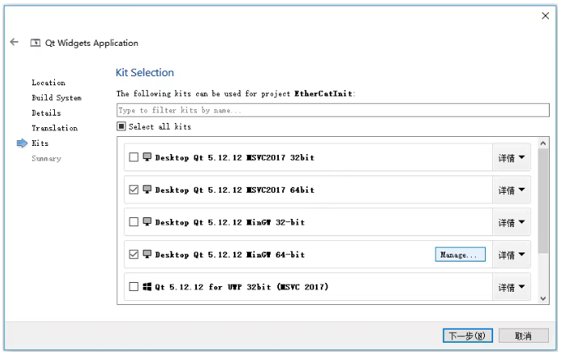This screenshot has width=562, height=355.
Task: Check Qt 5.12.12 for UWP 32bit kit
Action: (x=134, y=287)
